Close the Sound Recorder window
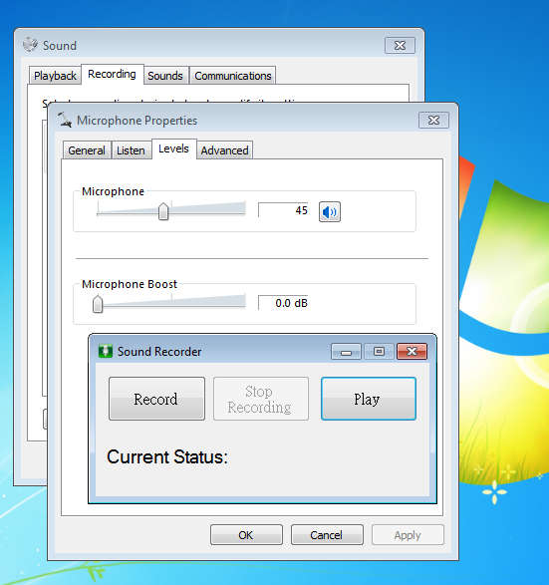The image size is (549, 585). tap(412, 352)
